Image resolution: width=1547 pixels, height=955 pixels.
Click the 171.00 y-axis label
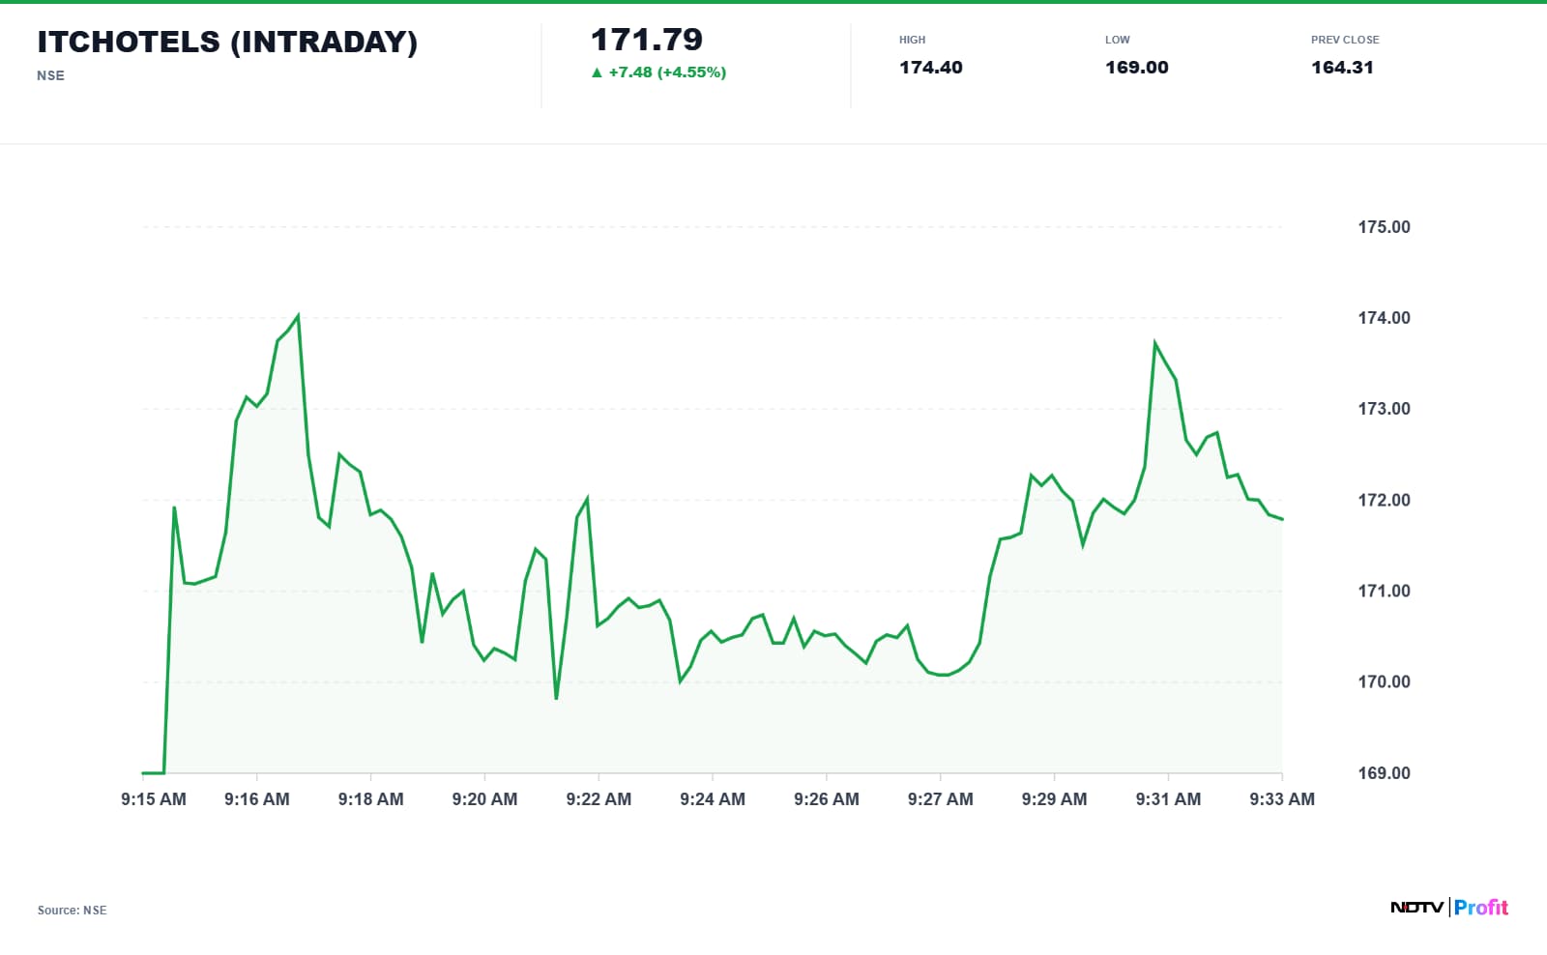point(1384,591)
